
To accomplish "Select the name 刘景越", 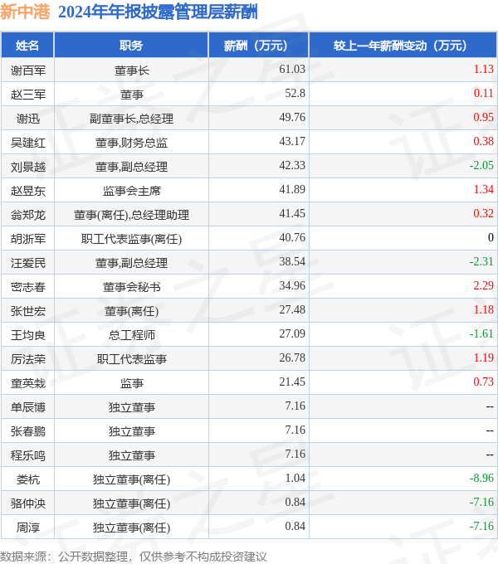I will pos(28,167).
